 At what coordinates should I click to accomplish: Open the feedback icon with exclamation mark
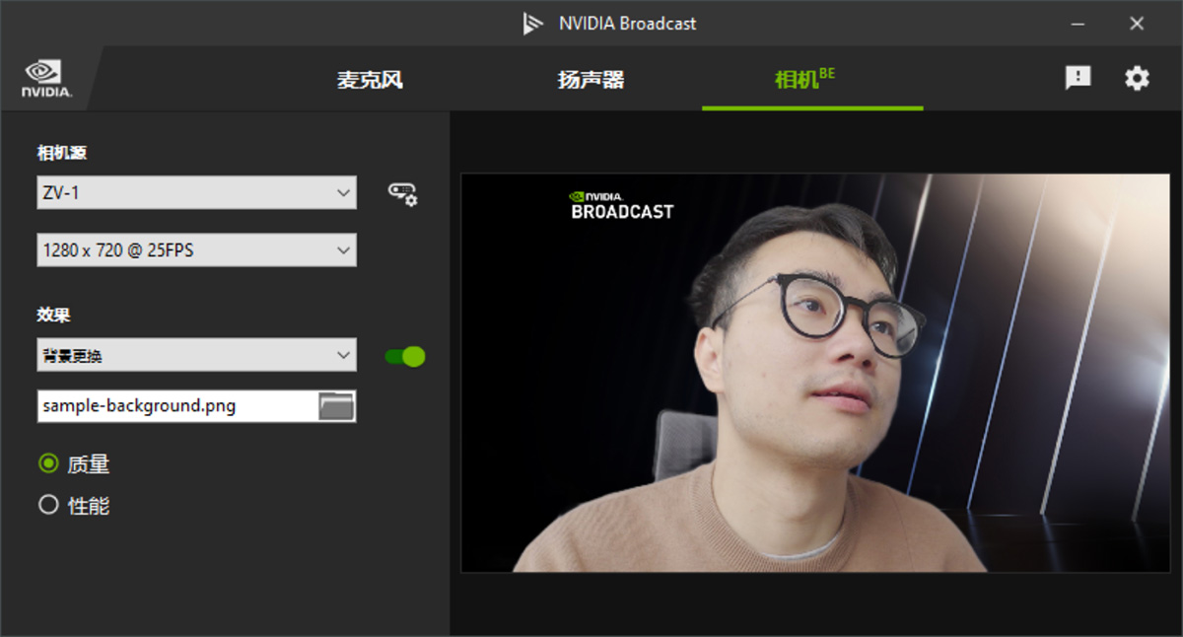pos(1078,78)
